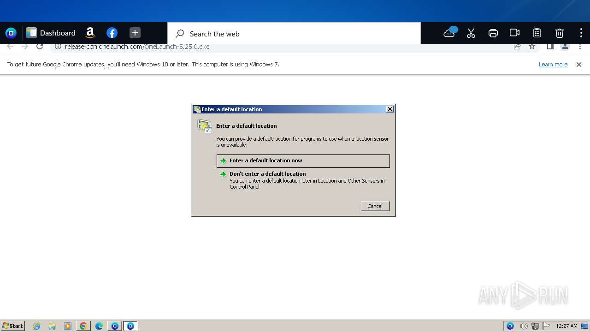Choose Don't enter a default location
This screenshot has width=590, height=332.
303,180
